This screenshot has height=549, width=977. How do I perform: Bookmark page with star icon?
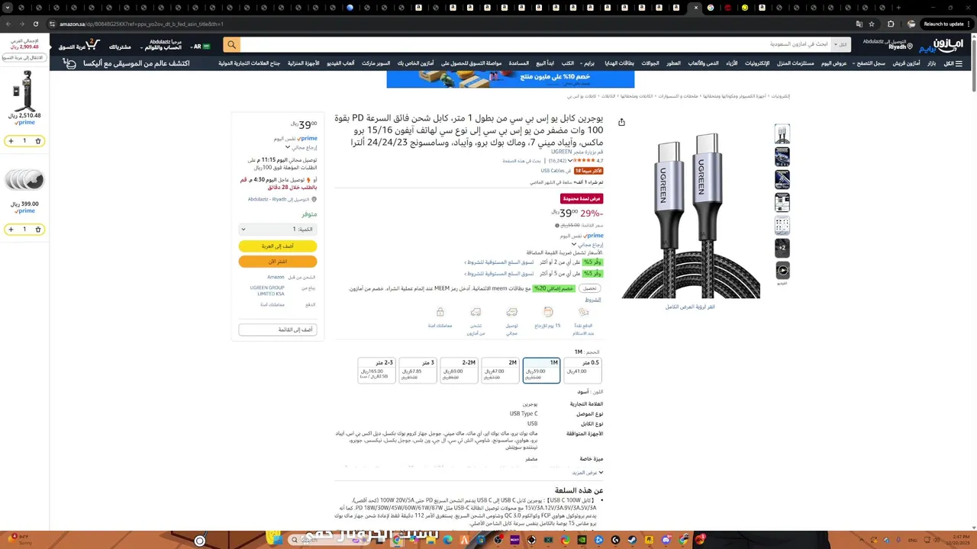tap(872, 24)
